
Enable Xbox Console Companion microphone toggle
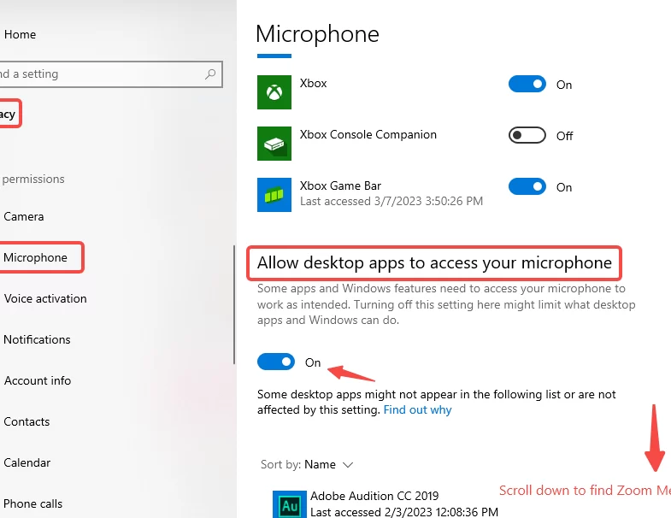click(x=527, y=135)
